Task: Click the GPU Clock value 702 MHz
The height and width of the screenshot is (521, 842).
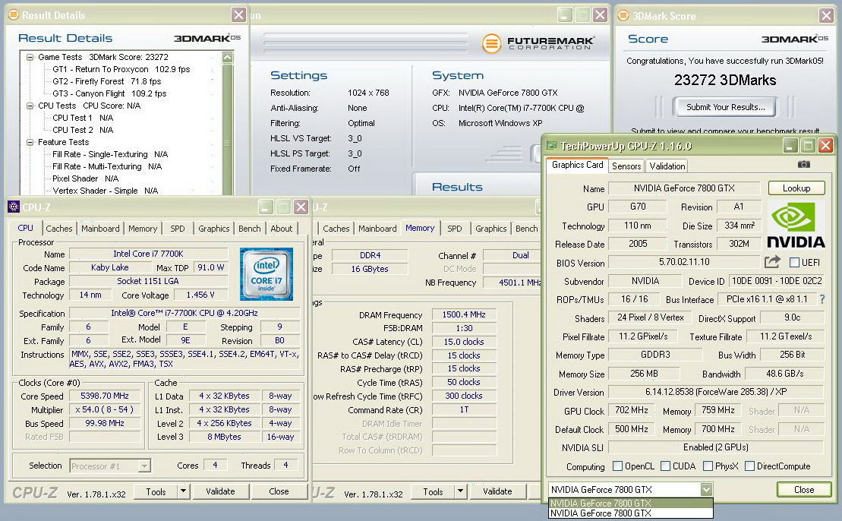Action: [x=632, y=410]
